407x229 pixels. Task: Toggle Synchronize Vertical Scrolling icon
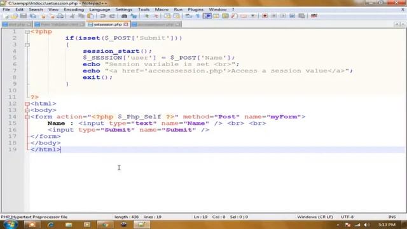click(x=167, y=16)
